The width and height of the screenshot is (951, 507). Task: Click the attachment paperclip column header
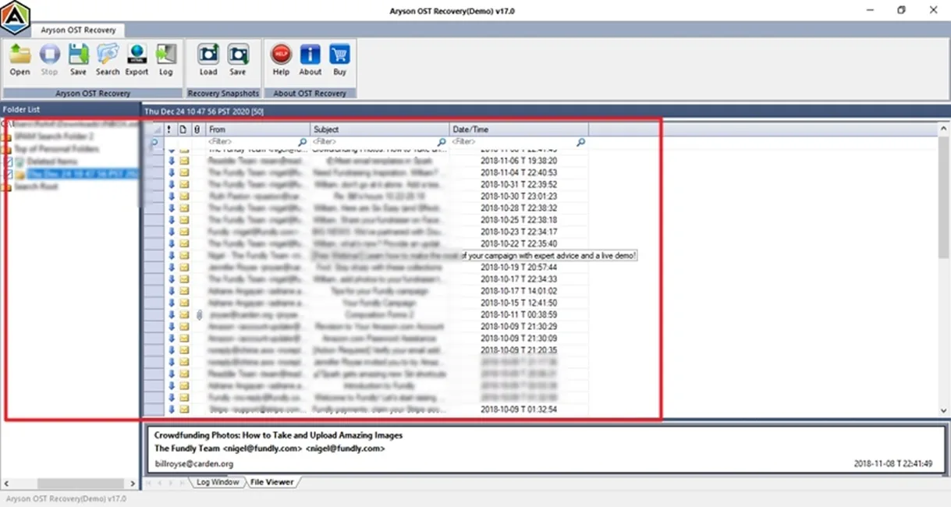click(x=197, y=129)
